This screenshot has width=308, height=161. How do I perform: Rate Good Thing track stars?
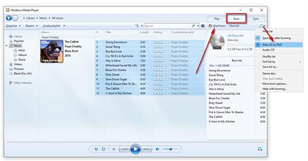pyautogui.click(x=161, y=47)
